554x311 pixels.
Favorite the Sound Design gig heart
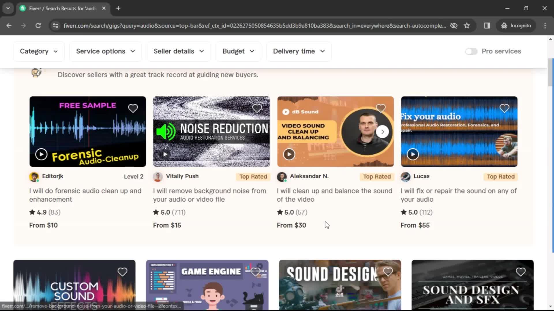(x=388, y=272)
